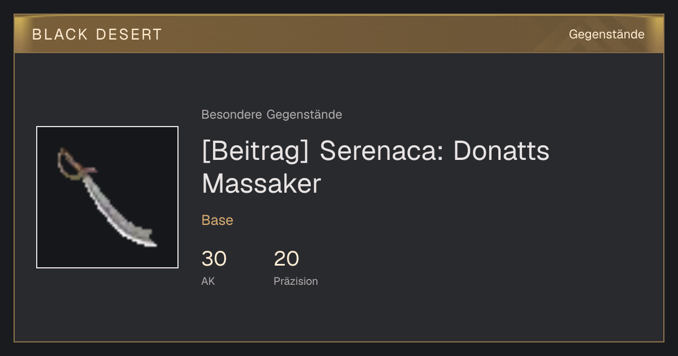Screen dimensions: 678x356
Task: Click the Präzision stat label
Action: (296, 281)
